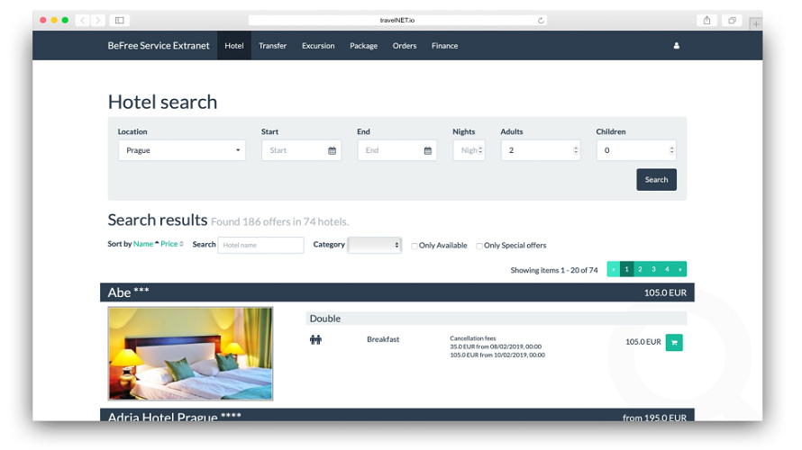Click the Cancellation fees text
This screenshot has width=802, height=450.
tap(472, 338)
